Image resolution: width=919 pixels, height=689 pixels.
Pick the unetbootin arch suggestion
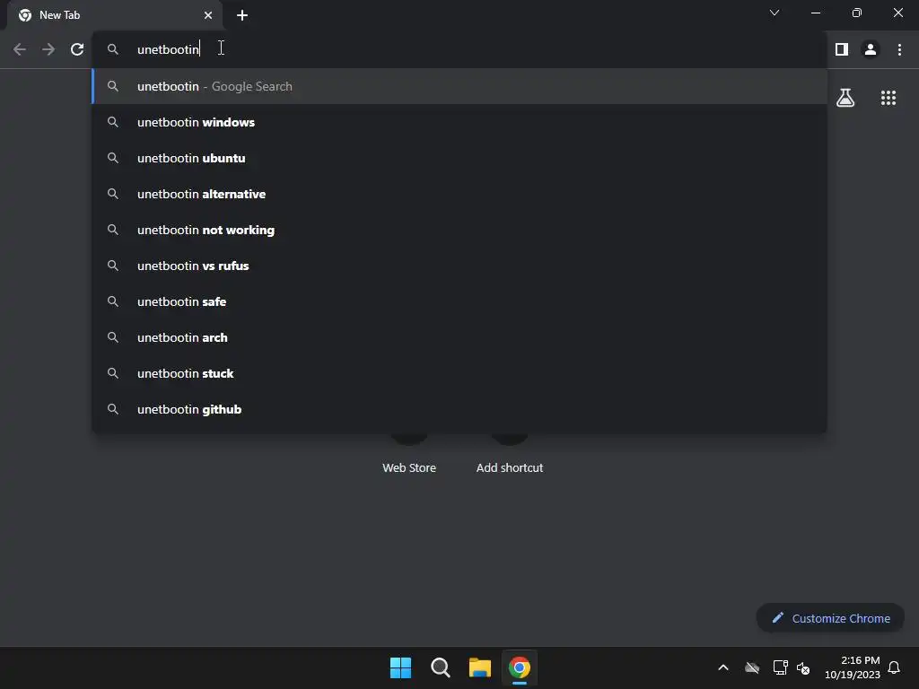460,337
